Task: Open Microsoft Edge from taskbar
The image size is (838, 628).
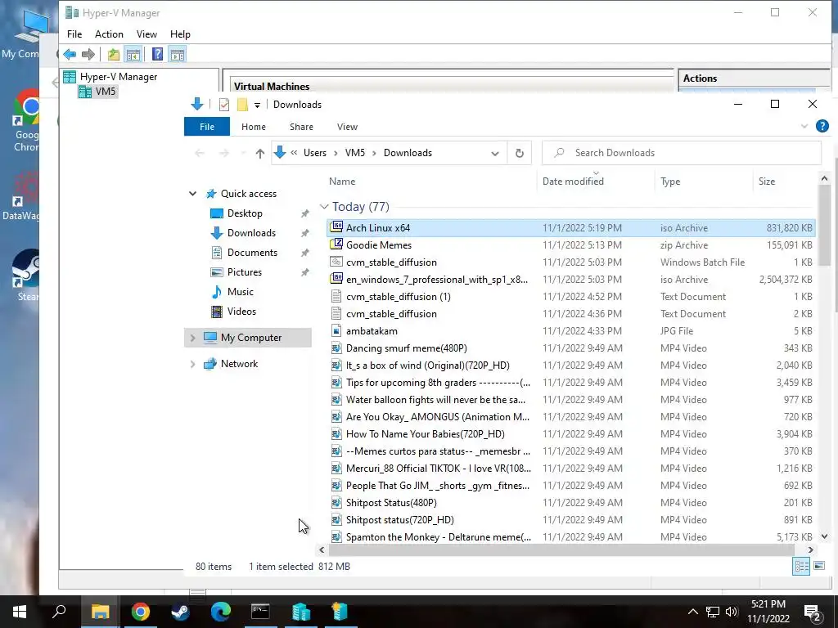Action: 220,612
